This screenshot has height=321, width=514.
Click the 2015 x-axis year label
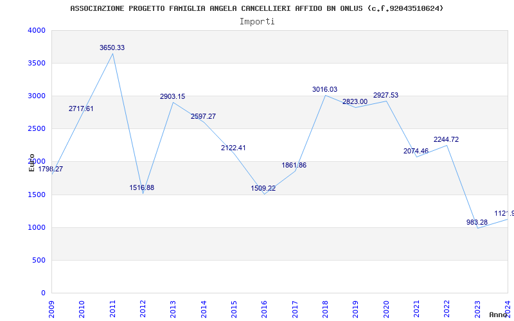(234, 309)
